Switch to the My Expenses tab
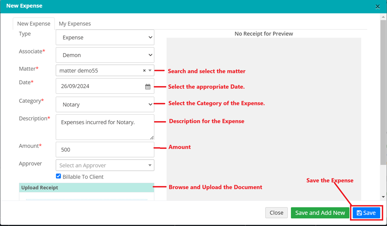 (x=75, y=24)
